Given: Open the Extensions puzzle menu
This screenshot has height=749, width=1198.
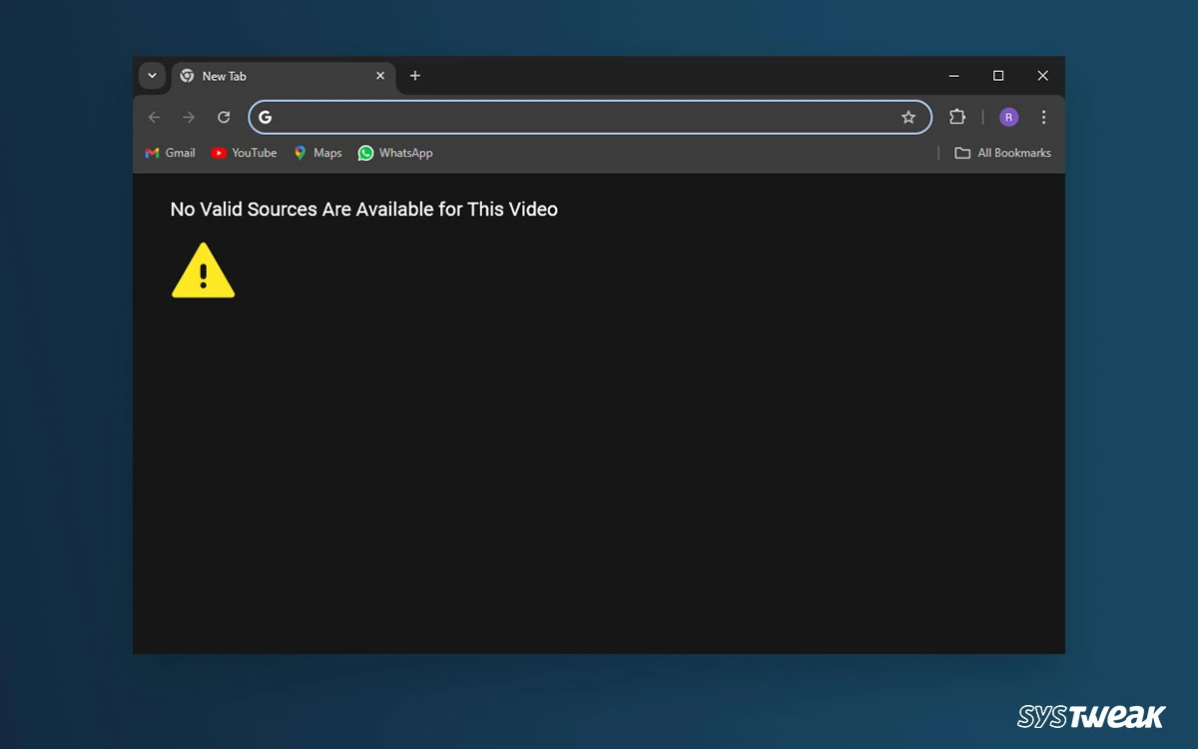Looking at the screenshot, I should [x=957, y=117].
